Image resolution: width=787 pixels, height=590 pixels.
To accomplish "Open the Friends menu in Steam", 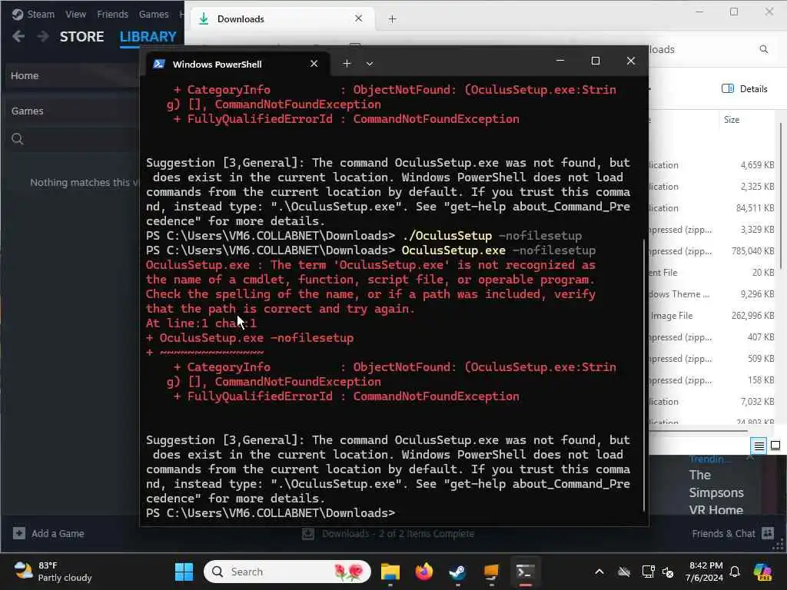I will click(x=112, y=14).
